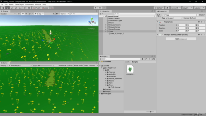Viewport: 206px width, 116px height.
Task: Select the Scale tool in toolbar
Action: 16,8
